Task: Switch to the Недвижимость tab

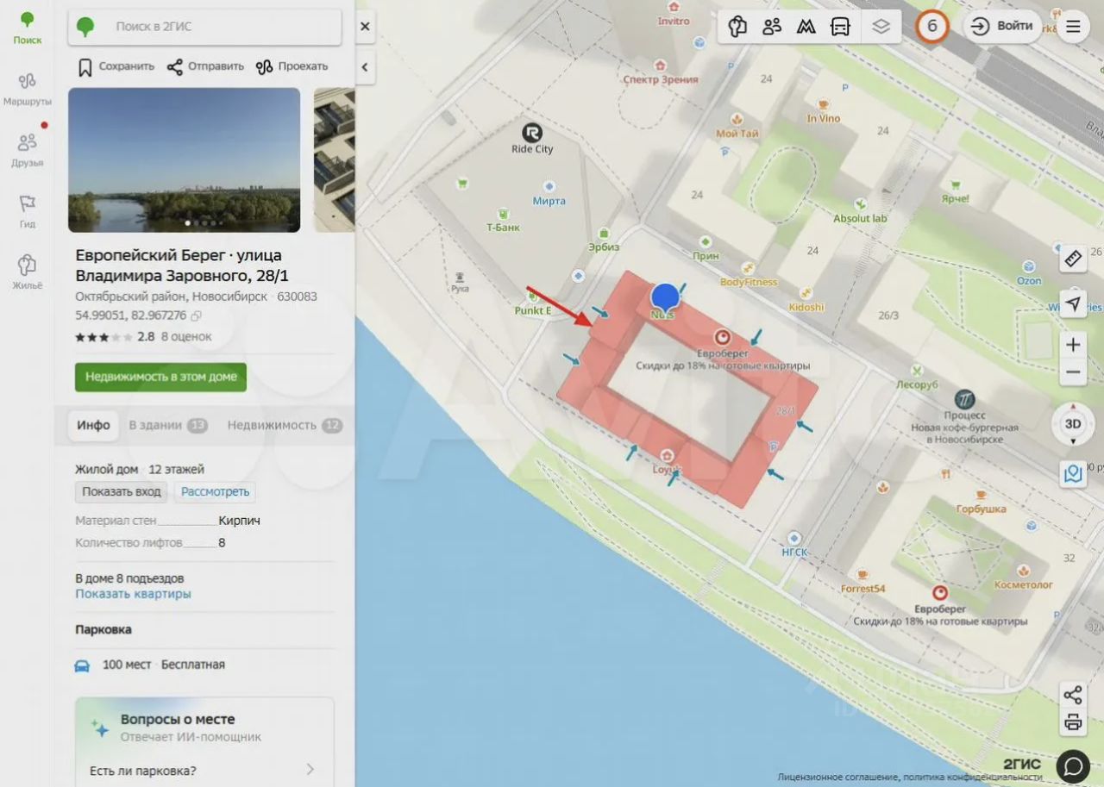Action: [285, 425]
